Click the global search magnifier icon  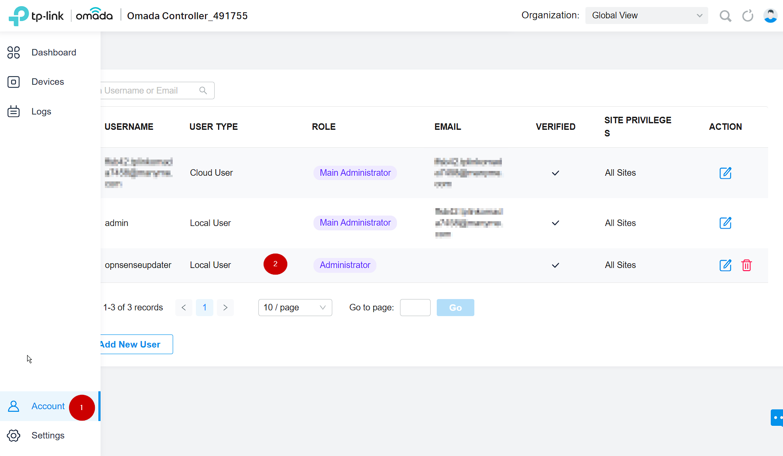(x=725, y=16)
